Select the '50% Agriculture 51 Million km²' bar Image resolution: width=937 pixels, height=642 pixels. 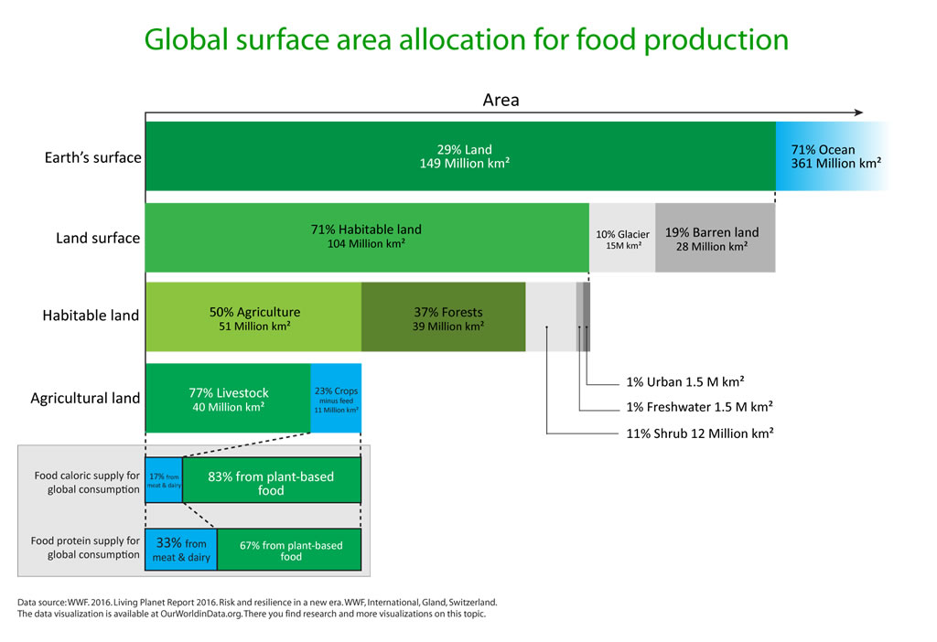point(253,317)
